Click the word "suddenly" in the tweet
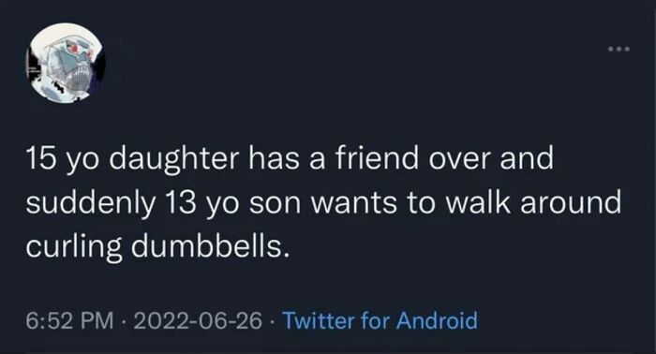Screen dimensions: 656x354 90,203
